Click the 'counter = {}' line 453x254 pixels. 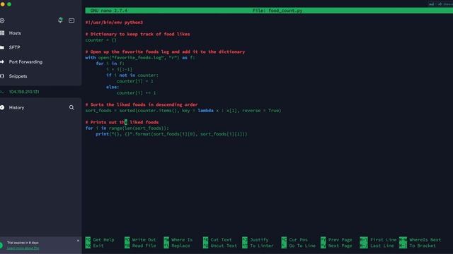101,40
